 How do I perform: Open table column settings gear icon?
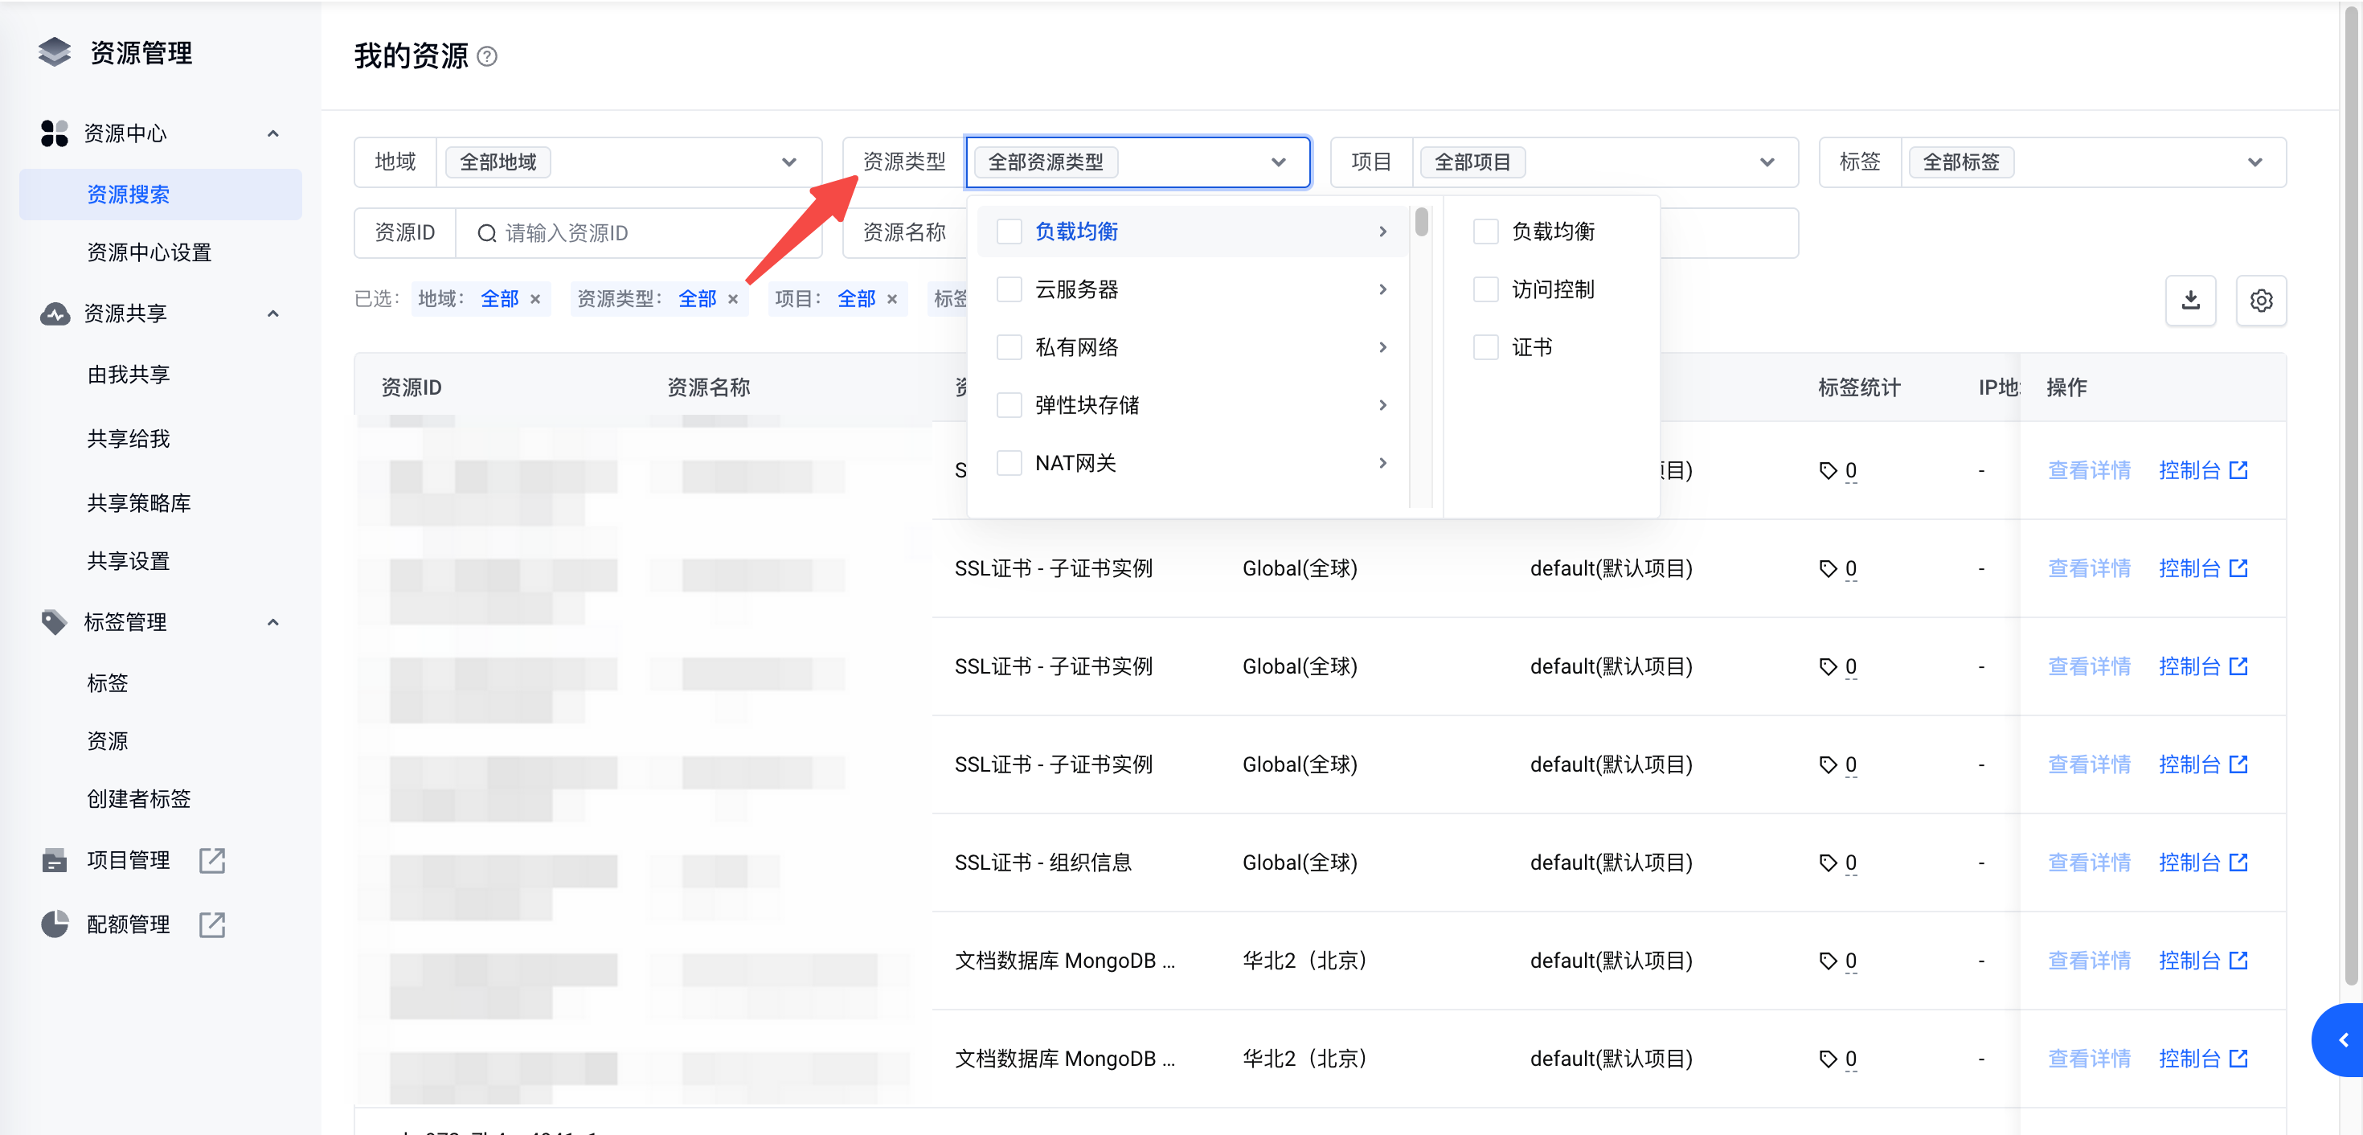pos(2260,300)
